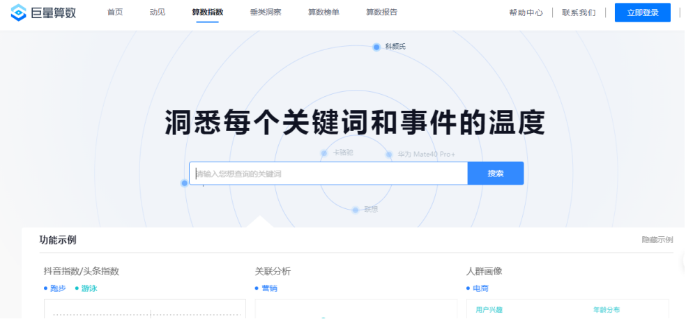Select the 联想 keyword bubble
Viewport: 686px width, 326px height.
(x=370, y=209)
